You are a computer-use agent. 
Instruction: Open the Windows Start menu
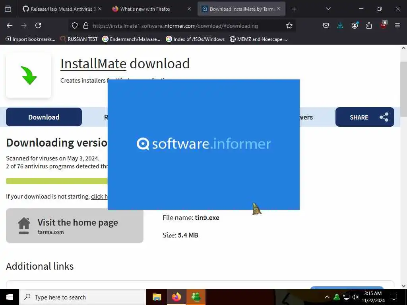point(10,297)
